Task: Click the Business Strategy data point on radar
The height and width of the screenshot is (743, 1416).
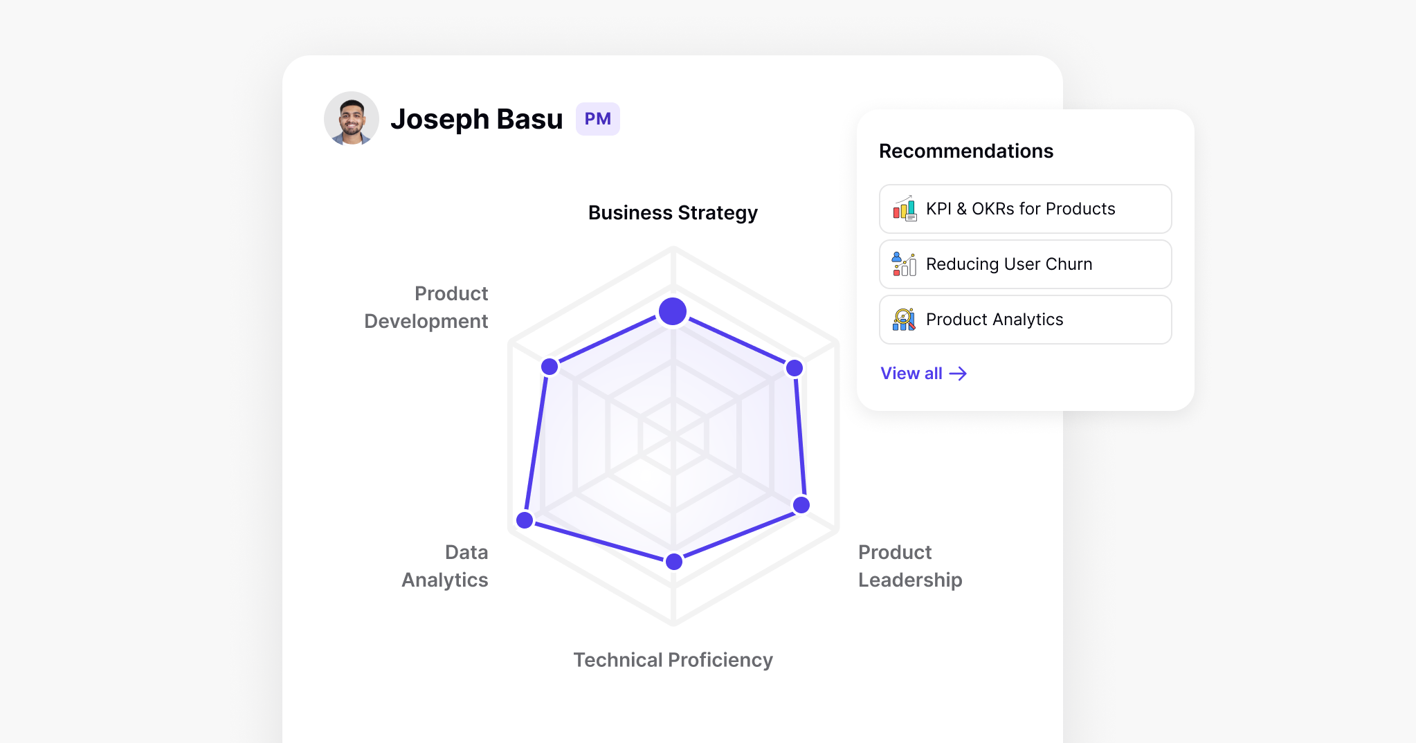Action: click(673, 311)
